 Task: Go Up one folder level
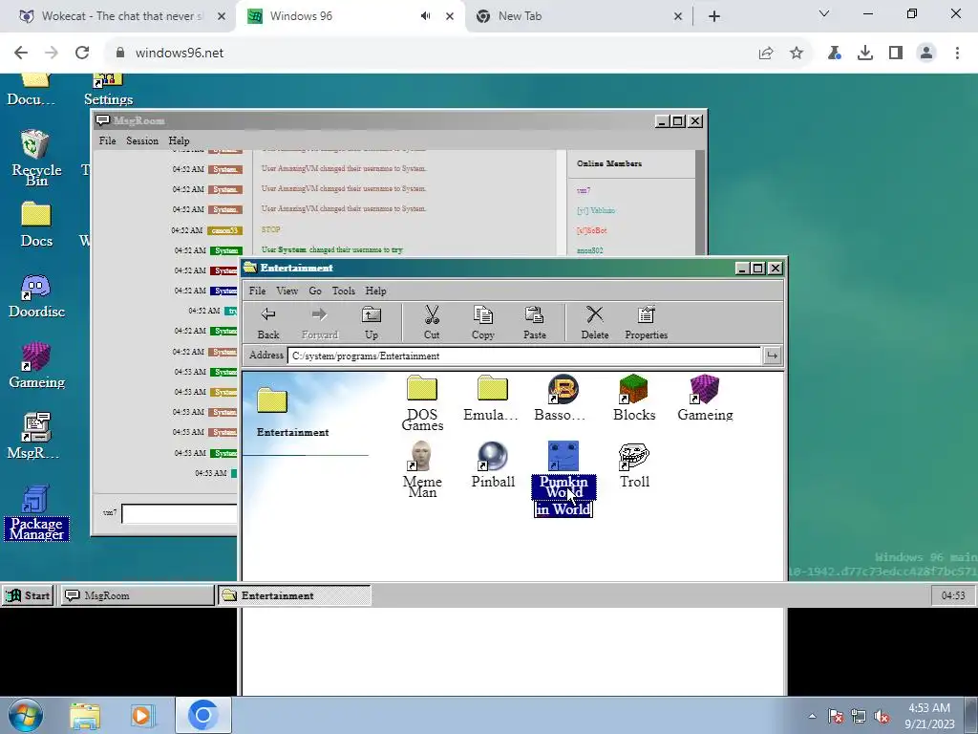tap(372, 323)
